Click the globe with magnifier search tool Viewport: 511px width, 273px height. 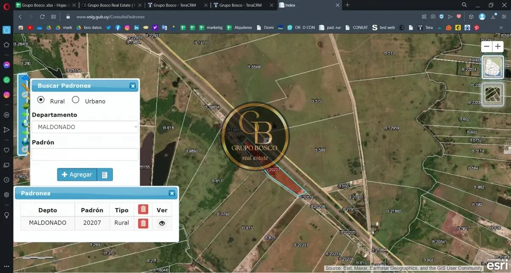[x=25, y=124]
